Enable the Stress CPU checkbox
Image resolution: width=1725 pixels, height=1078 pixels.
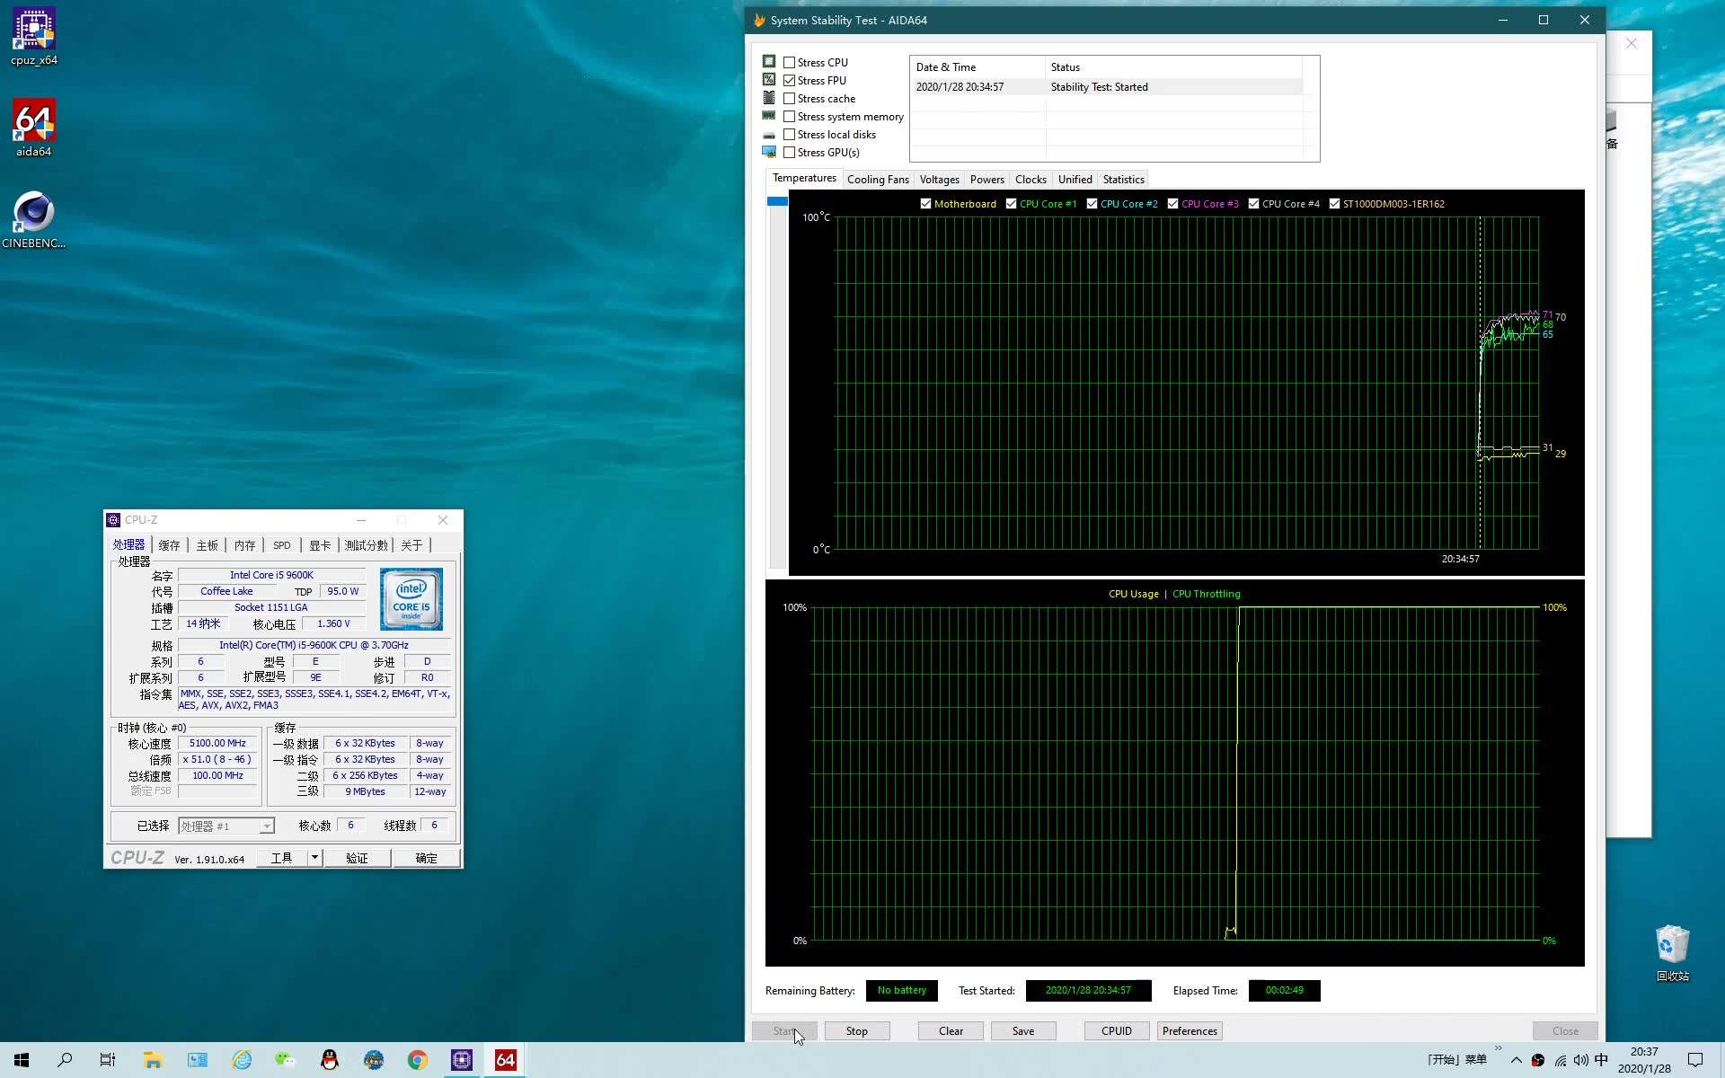point(789,62)
